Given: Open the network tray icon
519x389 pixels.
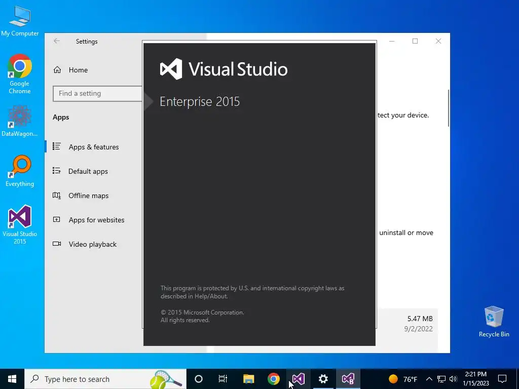Looking at the screenshot, I should click(441, 379).
